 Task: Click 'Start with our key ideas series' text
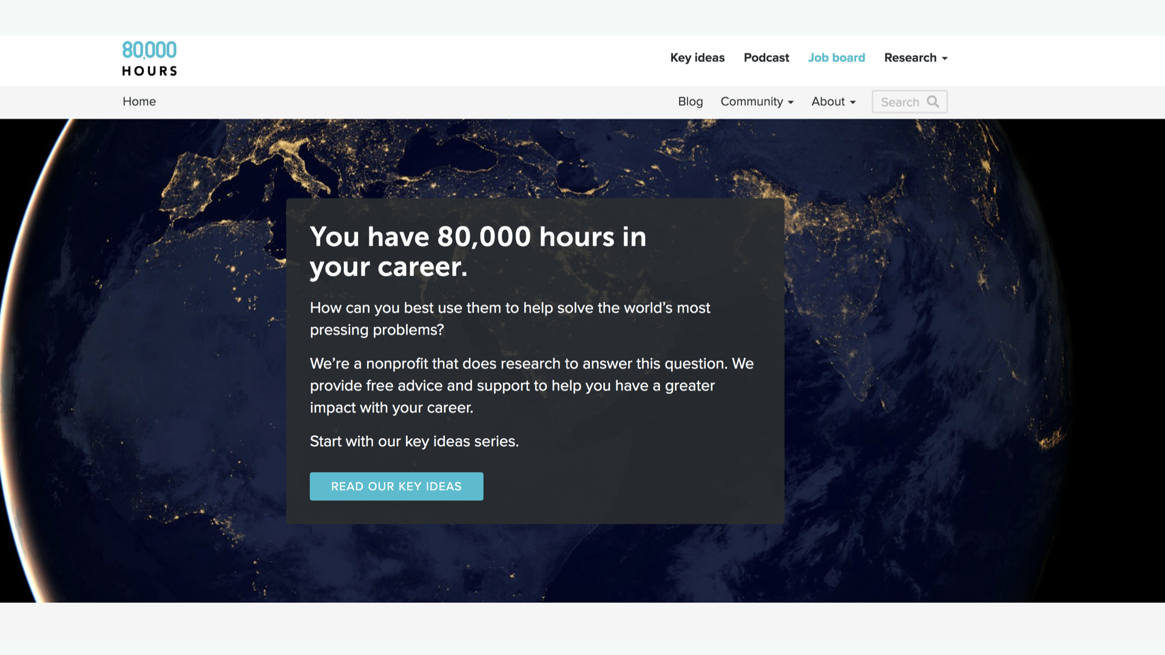(414, 441)
